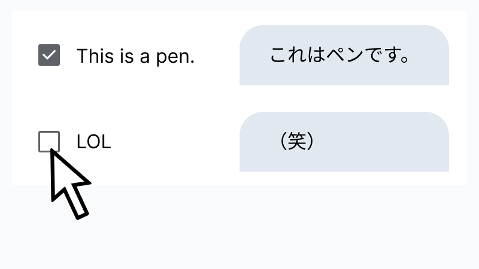This screenshot has height=269, width=479.
Task: Click the opening parenthesis before 笑
Action: tap(283, 142)
